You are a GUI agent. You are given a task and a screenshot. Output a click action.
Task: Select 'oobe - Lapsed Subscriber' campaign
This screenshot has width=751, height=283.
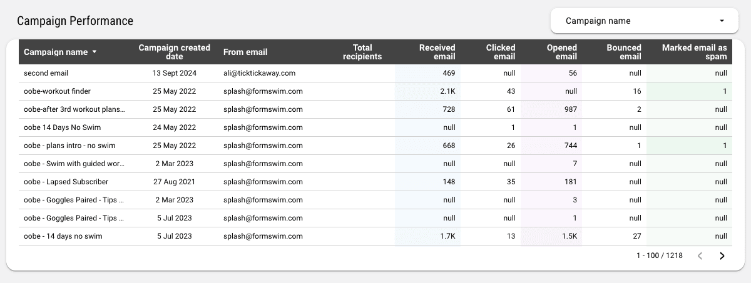click(66, 182)
